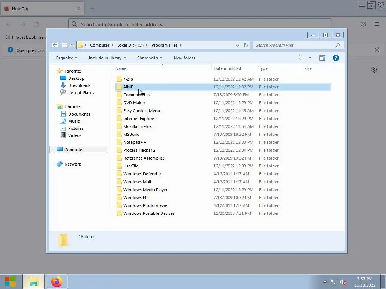Expand the arrow after Computer in breadcrumb
This screenshot has width=386, height=289.
click(x=112, y=45)
